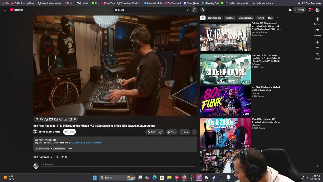Toggle the viewport resize mode icon
Screen dimensions: 323x182
56,119
